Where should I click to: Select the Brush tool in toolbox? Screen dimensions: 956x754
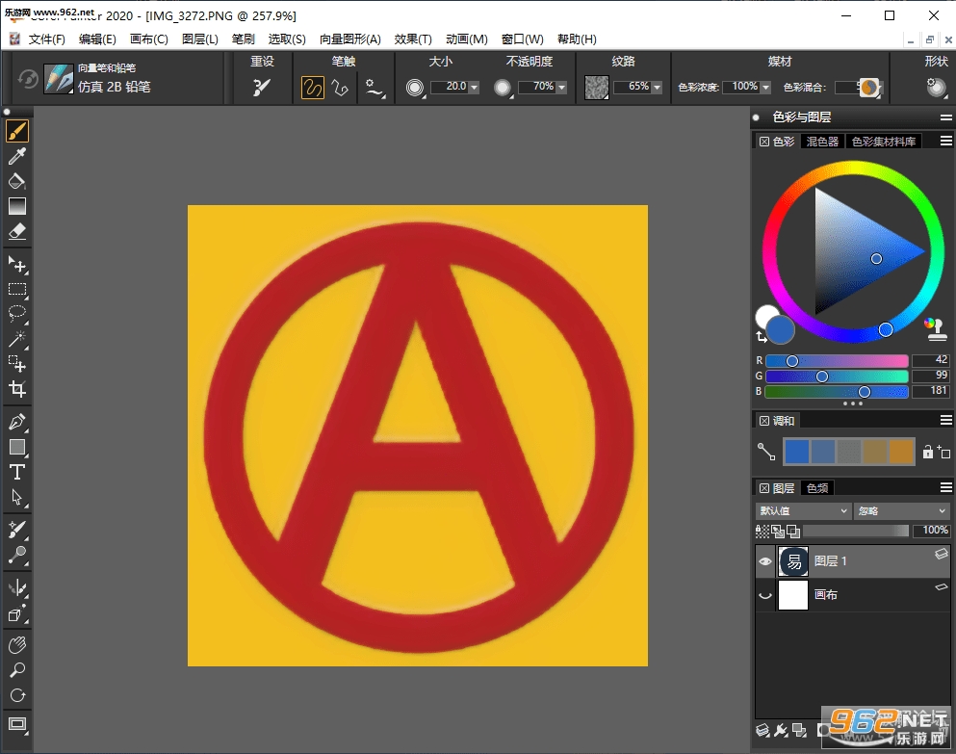coord(17,131)
